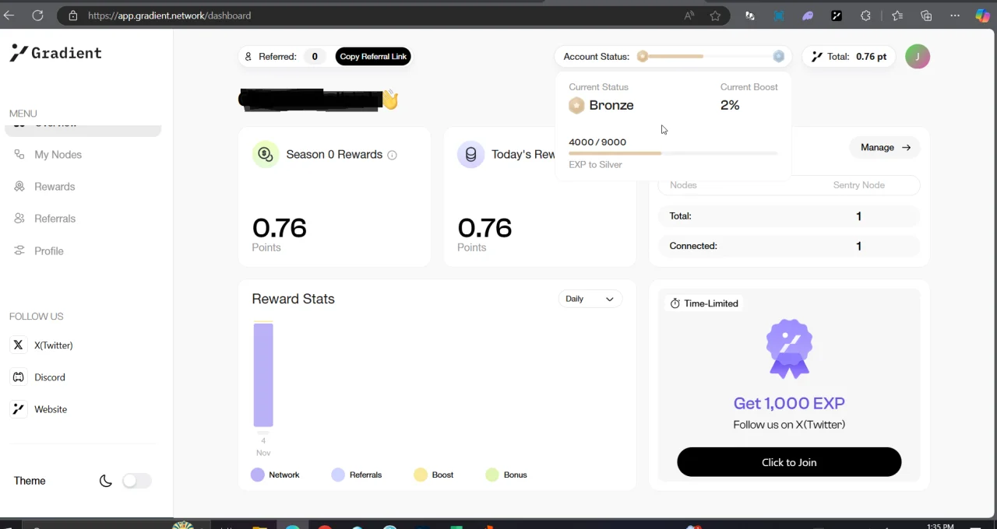This screenshot has width=997, height=529.
Task: Open the user avatar menu
Action: pyautogui.click(x=918, y=56)
